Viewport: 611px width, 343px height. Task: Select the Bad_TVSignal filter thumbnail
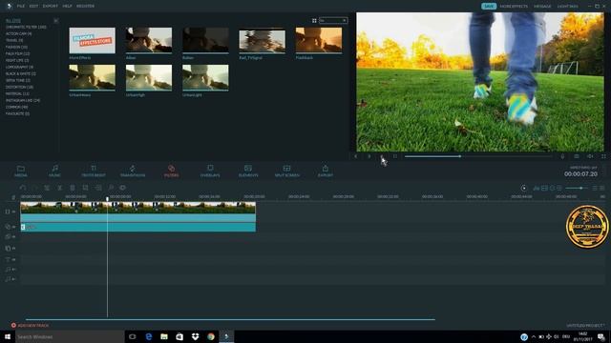click(263, 41)
